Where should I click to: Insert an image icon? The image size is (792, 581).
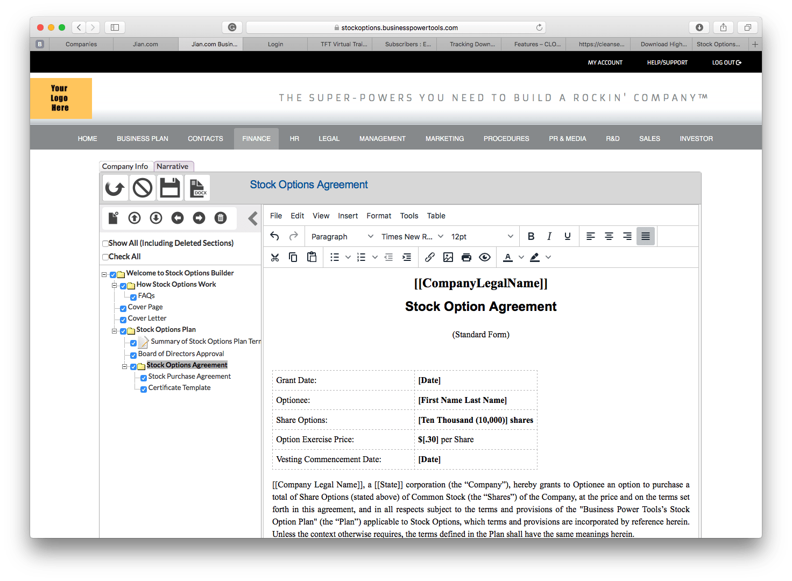click(x=448, y=257)
